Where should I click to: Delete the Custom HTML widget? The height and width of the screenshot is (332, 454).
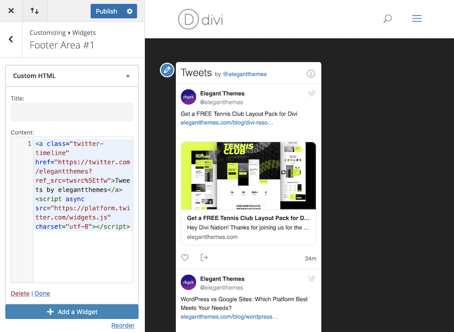[x=20, y=293]
